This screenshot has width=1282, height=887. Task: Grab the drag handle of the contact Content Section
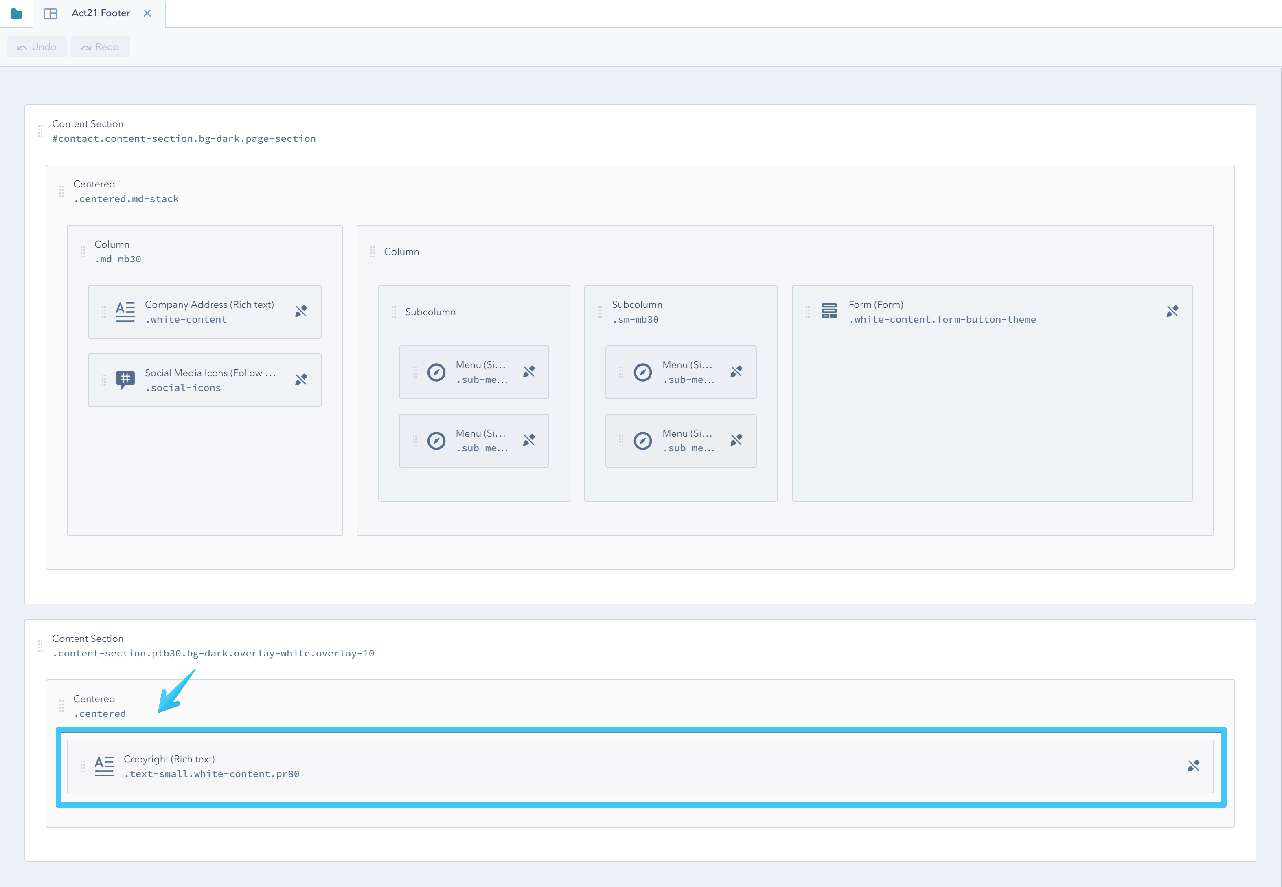(41, 132)
